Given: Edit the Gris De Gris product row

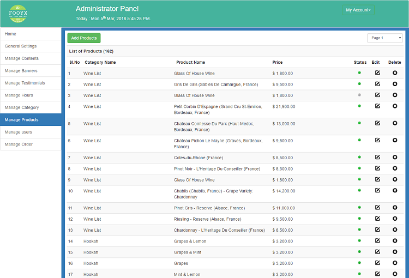Looking at the screenshot, I should [x=377, y=84].
